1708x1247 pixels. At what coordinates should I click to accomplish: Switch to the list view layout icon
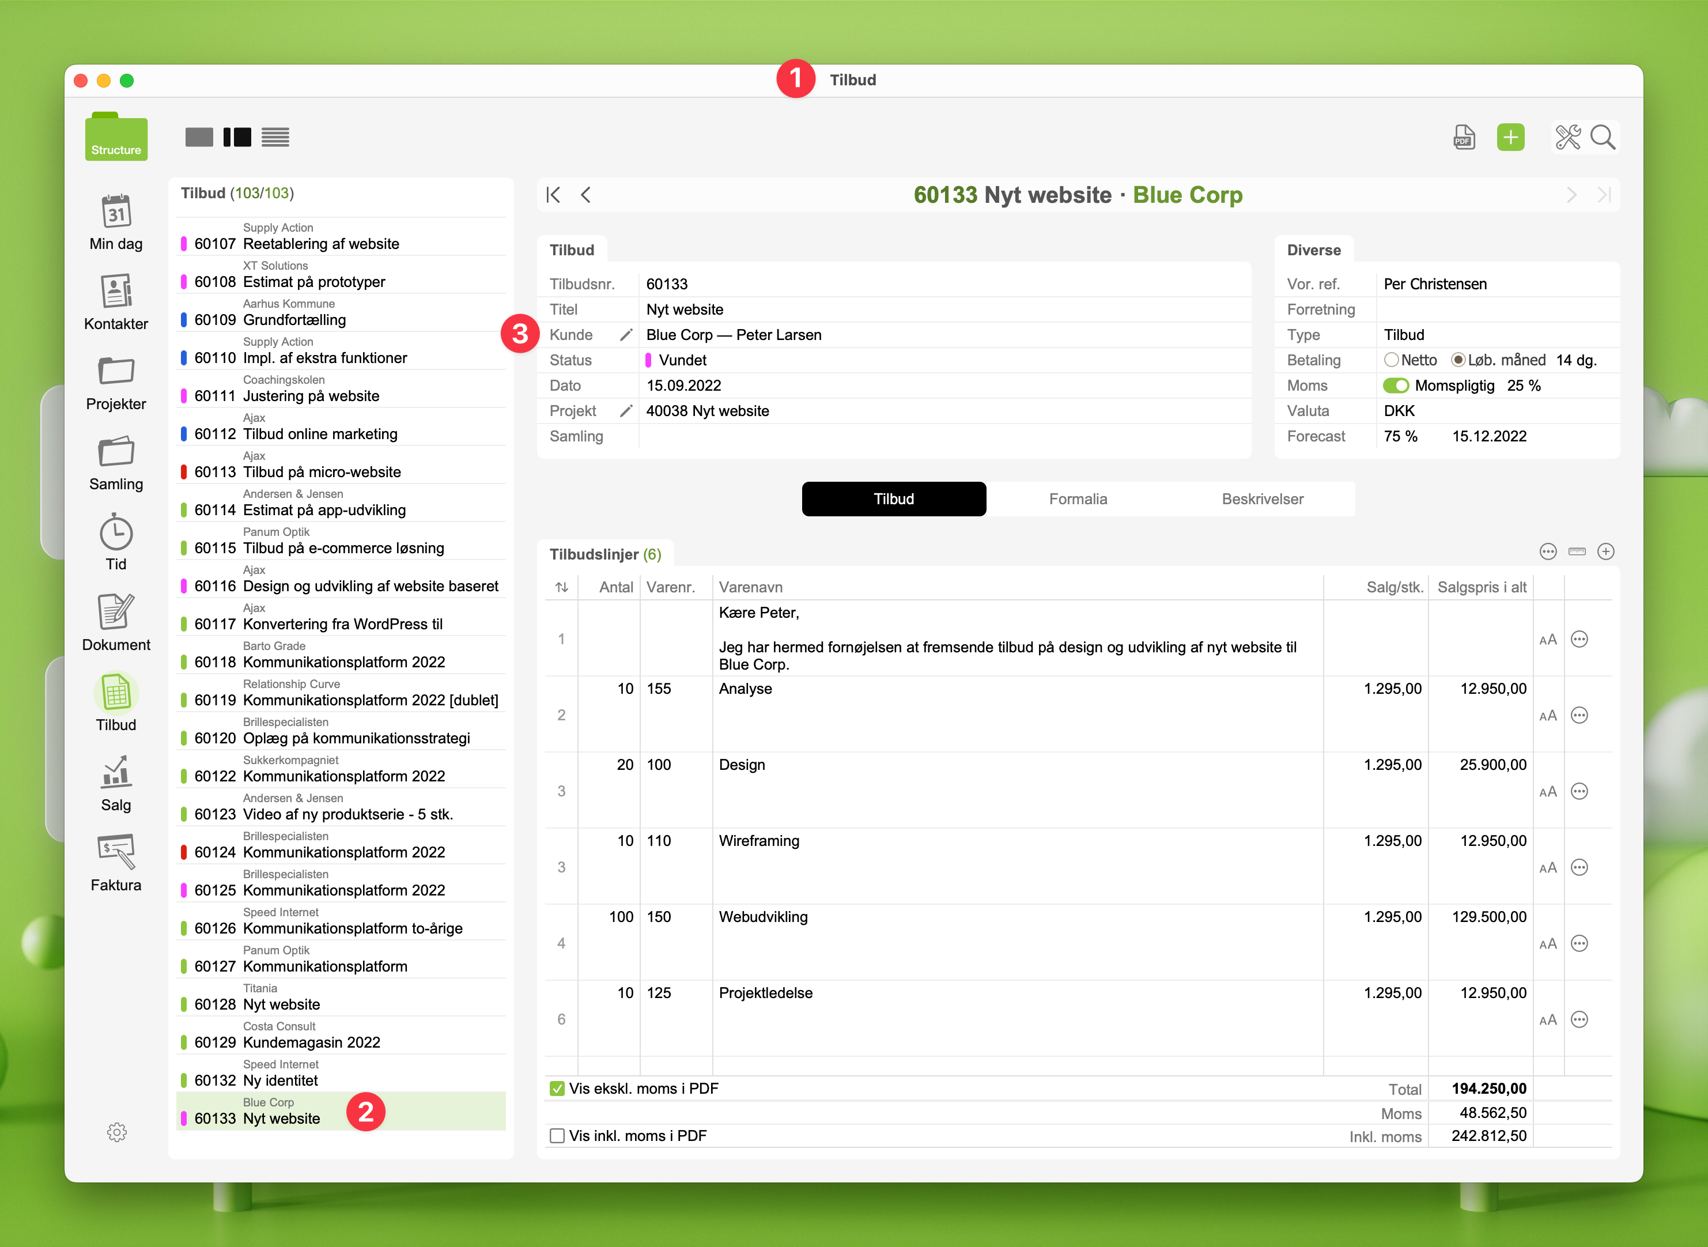pos(275,137)
